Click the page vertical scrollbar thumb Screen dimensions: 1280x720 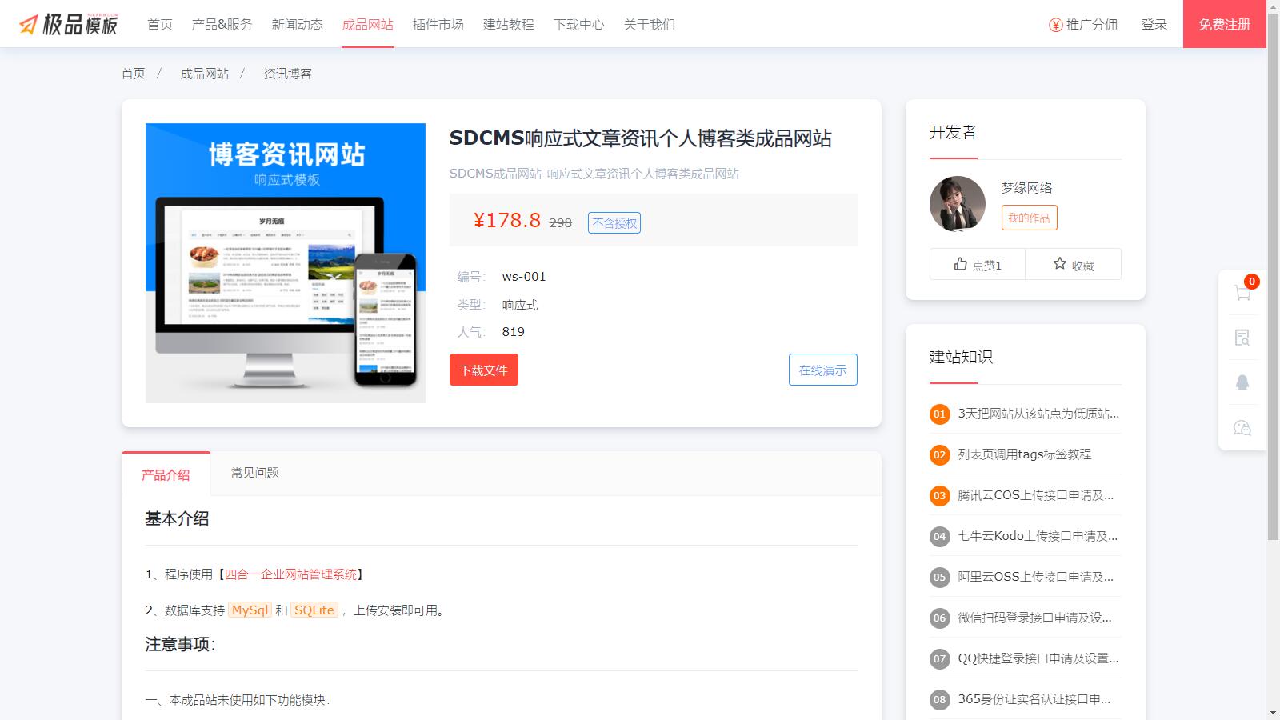click(1274, 276)
